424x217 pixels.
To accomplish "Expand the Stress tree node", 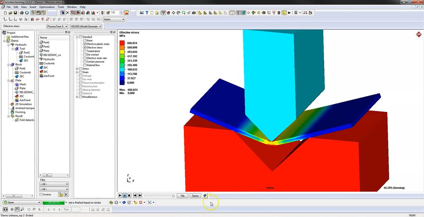I will (x=76, y=68).
